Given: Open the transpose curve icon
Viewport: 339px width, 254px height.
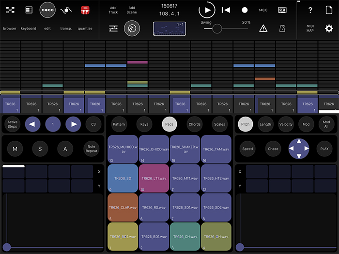Looking at the screenshot, I should (x=66, y=10).
